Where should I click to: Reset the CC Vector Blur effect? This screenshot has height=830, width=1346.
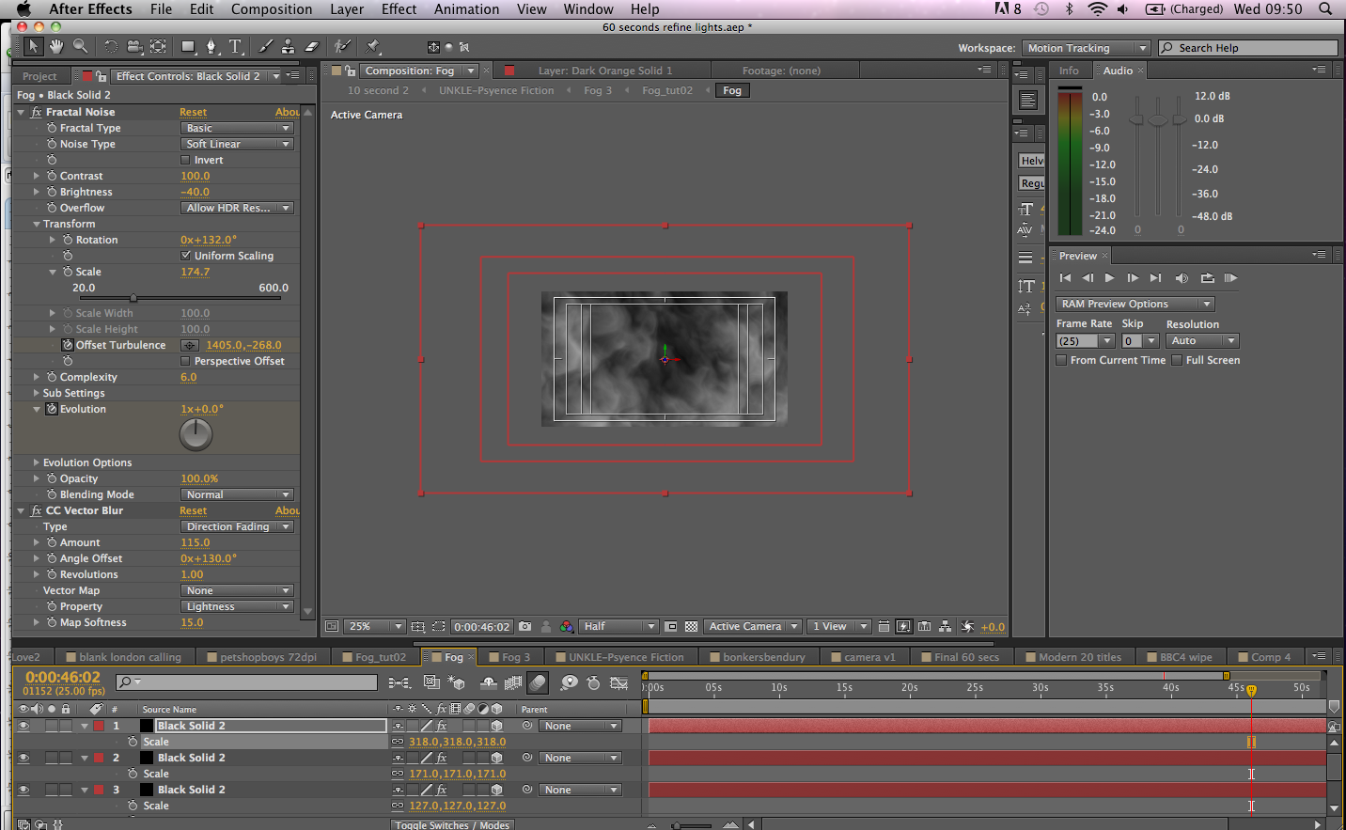point(193,510)
